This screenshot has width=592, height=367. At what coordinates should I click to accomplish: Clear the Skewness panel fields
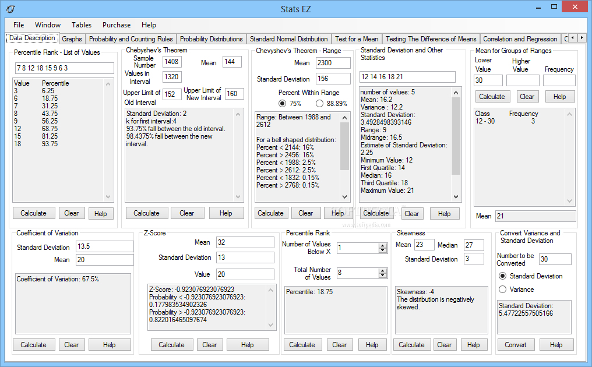445,345
